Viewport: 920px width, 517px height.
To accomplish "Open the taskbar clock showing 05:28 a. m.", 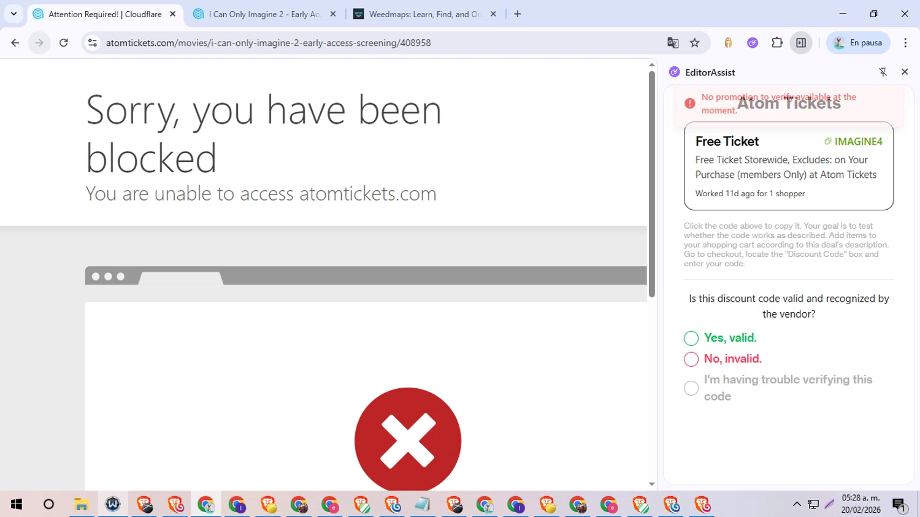I will (861, 504).
